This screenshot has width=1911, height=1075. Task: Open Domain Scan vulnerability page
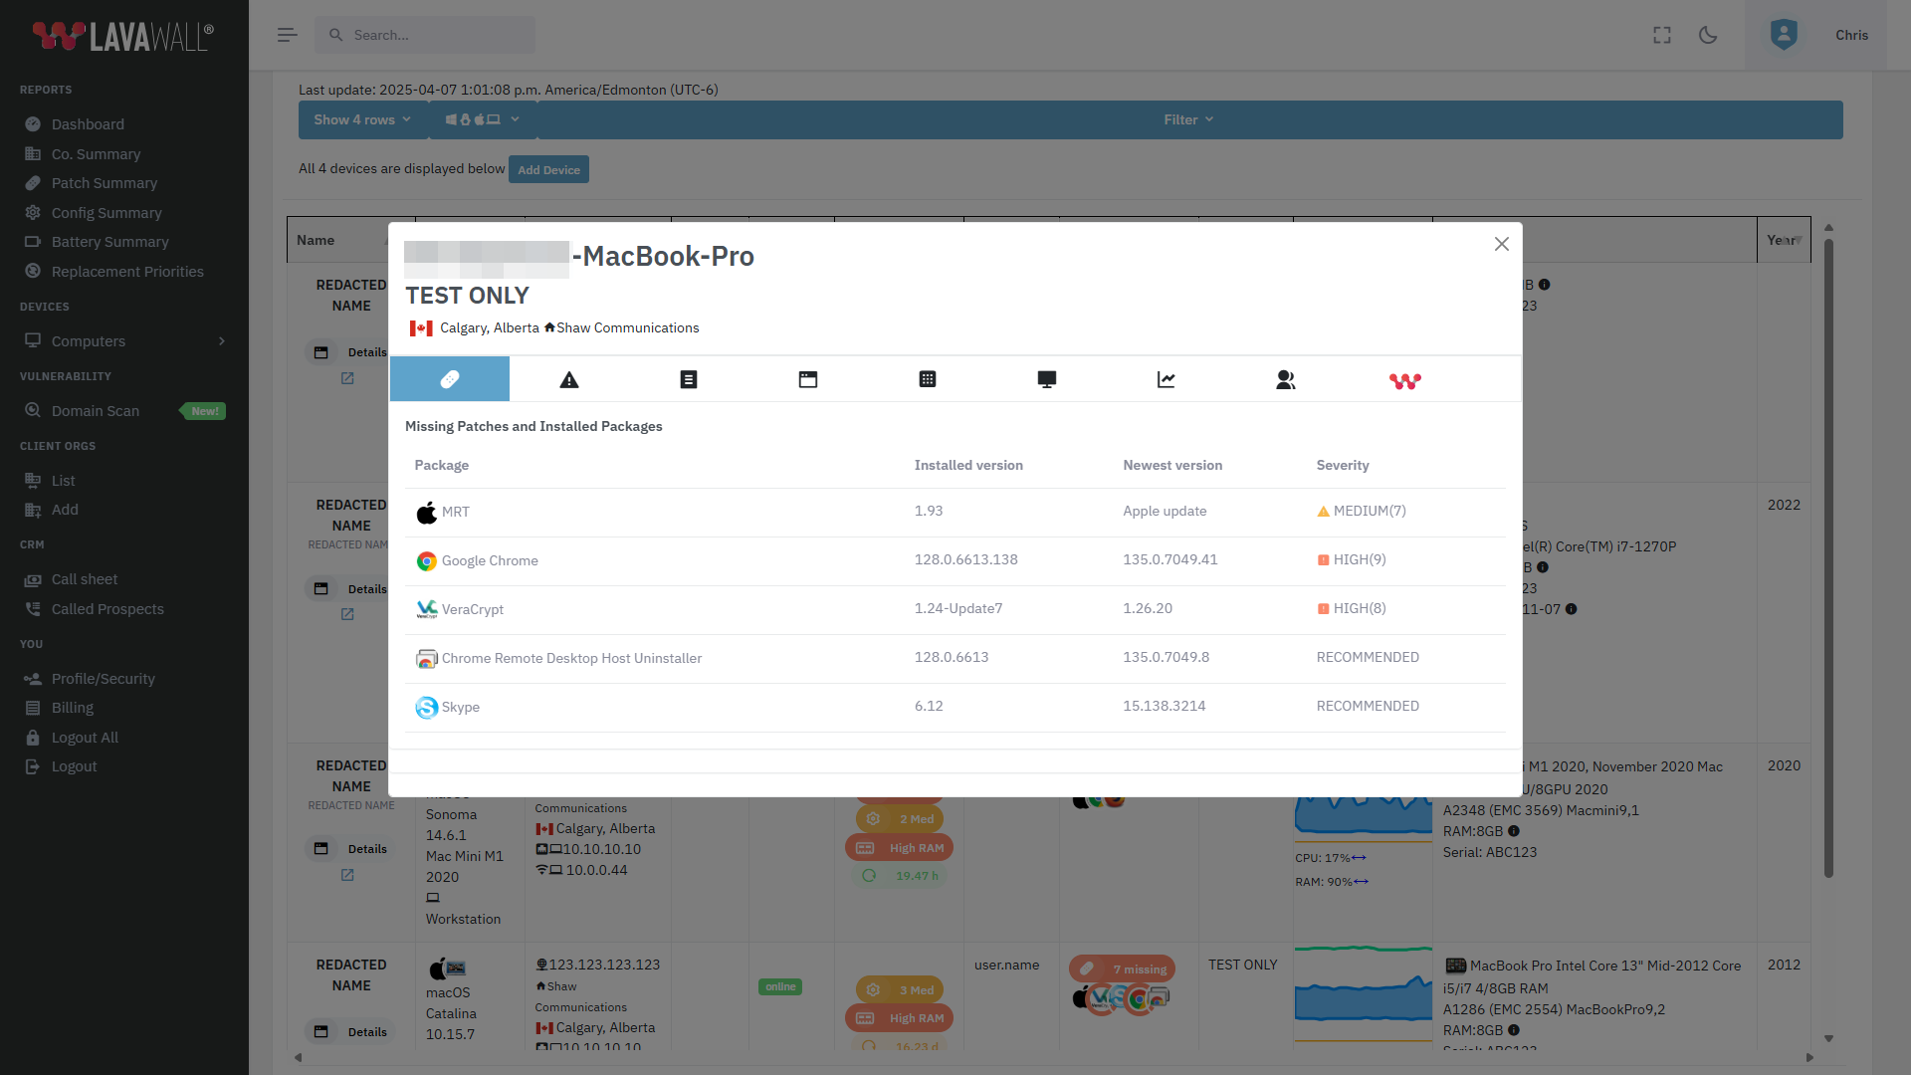click(x=96, y=411)
